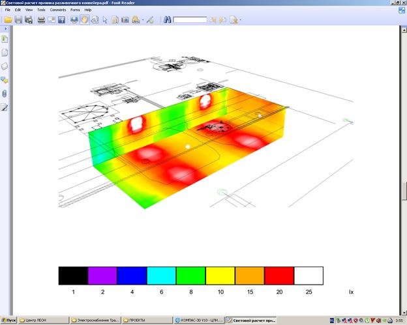Screen dimensions: 407x325
Task: Click the black 1 lx legend swatch
Action: coord(74,276)
